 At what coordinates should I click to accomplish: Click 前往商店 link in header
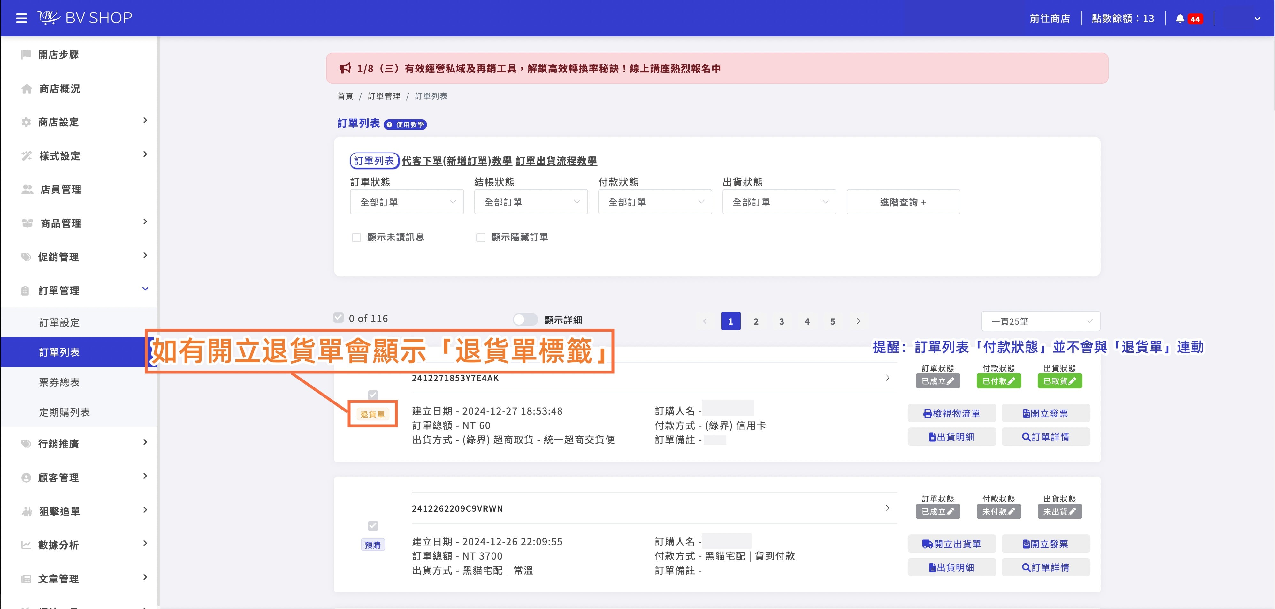(1049, 19)
